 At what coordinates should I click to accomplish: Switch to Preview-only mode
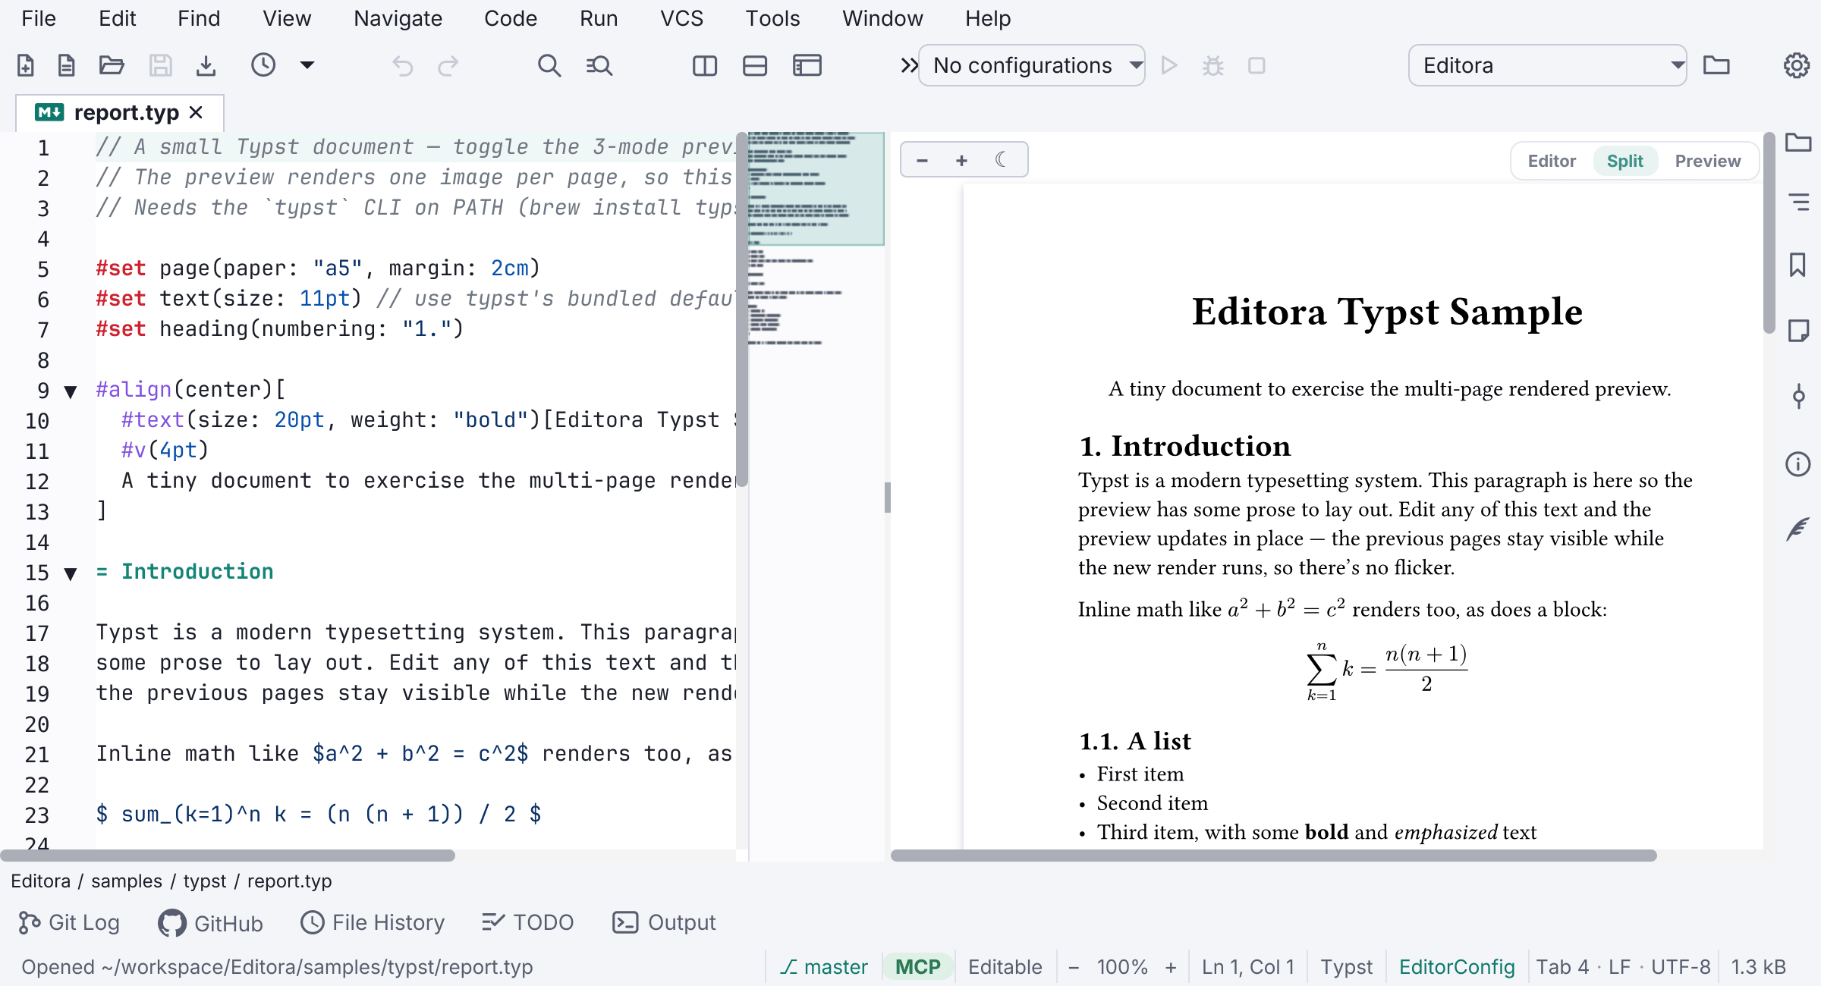1707,161
